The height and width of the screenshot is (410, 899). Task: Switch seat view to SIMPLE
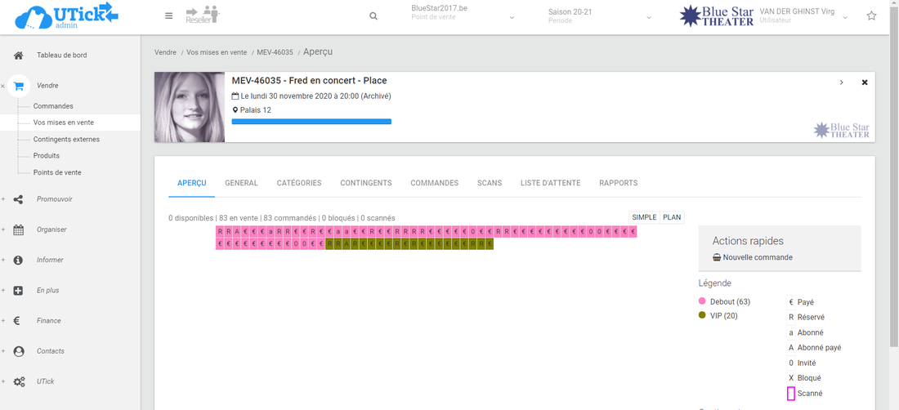click(644, 217)
